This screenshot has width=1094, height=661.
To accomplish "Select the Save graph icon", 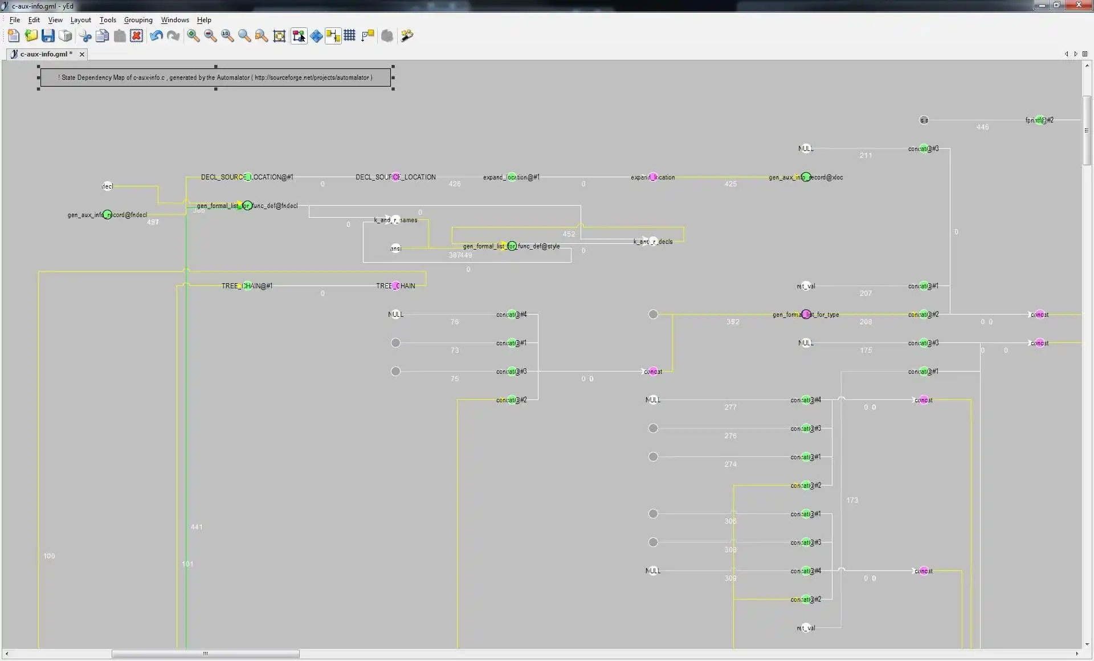I will point(48,35).
